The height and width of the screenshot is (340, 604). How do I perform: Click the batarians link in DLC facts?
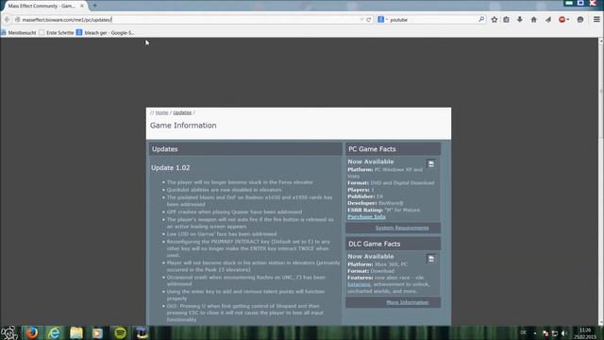pos(359,284)
